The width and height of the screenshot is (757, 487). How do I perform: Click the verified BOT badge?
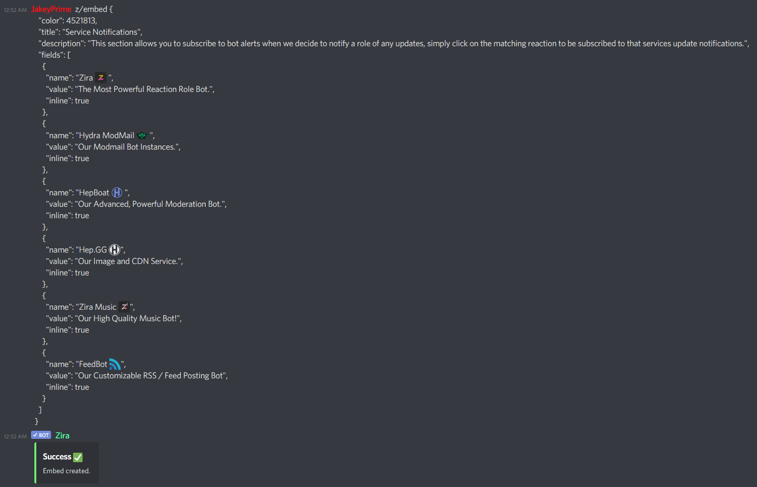(x=41, y=435)
